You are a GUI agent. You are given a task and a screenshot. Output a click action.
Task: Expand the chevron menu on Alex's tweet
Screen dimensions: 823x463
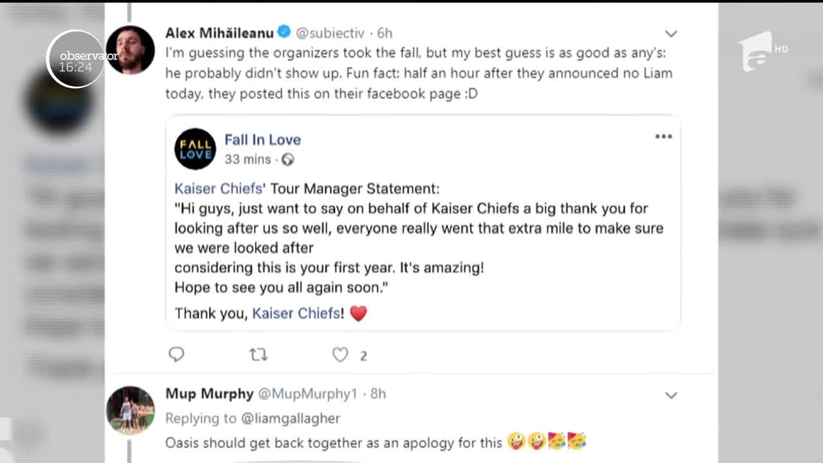pyautogui.click(x=671, y=33)
